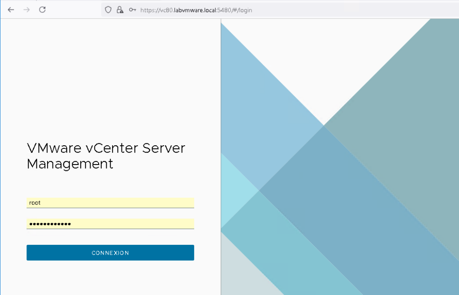The height and width of the screenshot is (295, 459).
Task: Click the word Management in the page title
Action: pos(69,164)
